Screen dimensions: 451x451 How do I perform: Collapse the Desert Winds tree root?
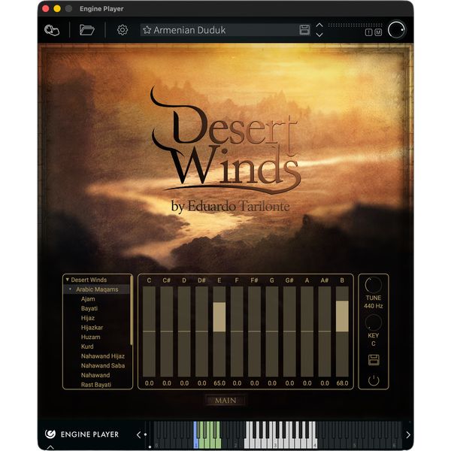pos(68,280)
